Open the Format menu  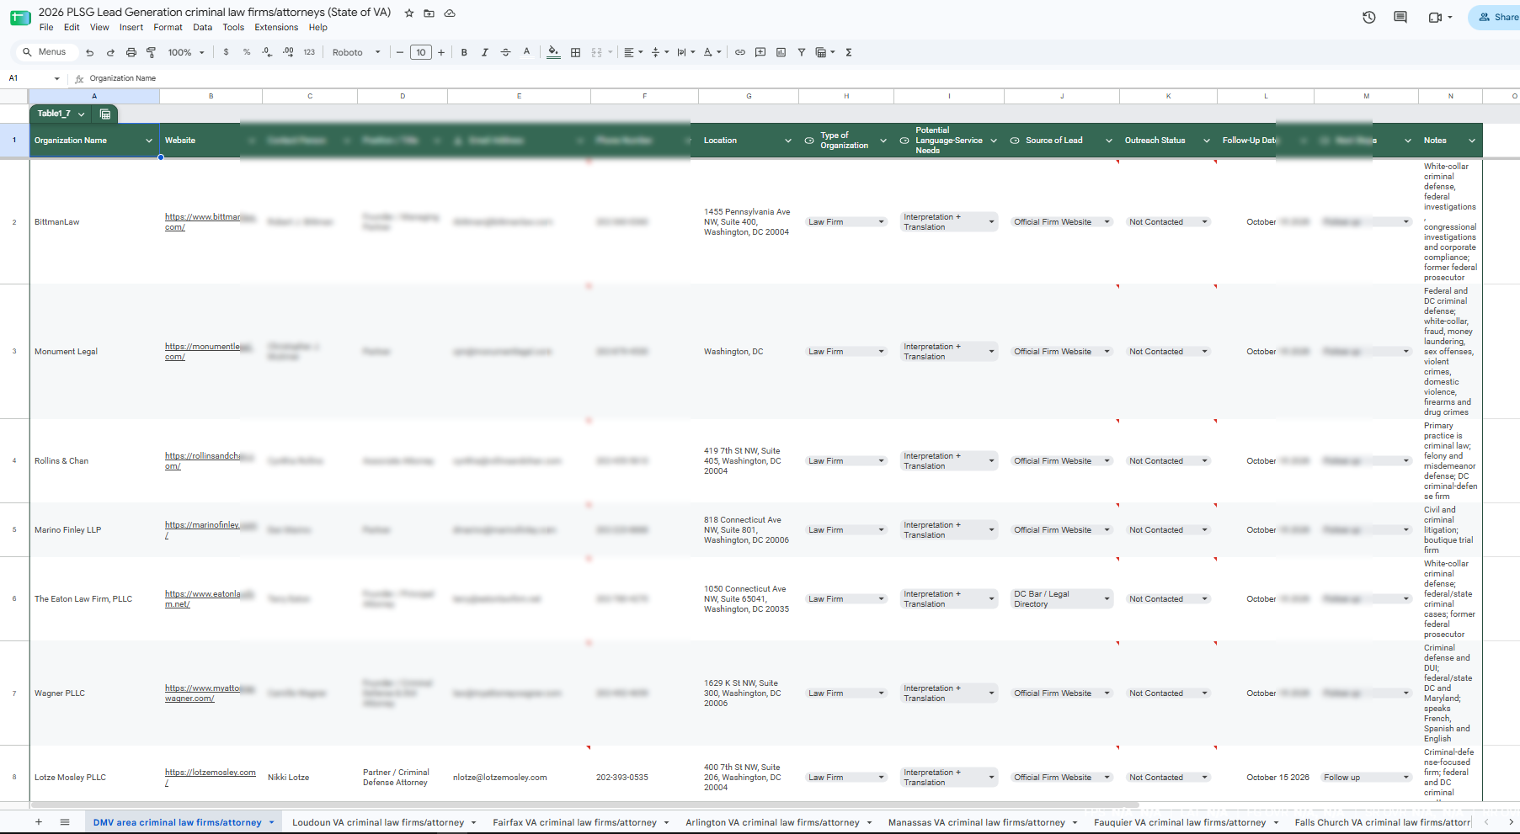[x=168, y=28]
